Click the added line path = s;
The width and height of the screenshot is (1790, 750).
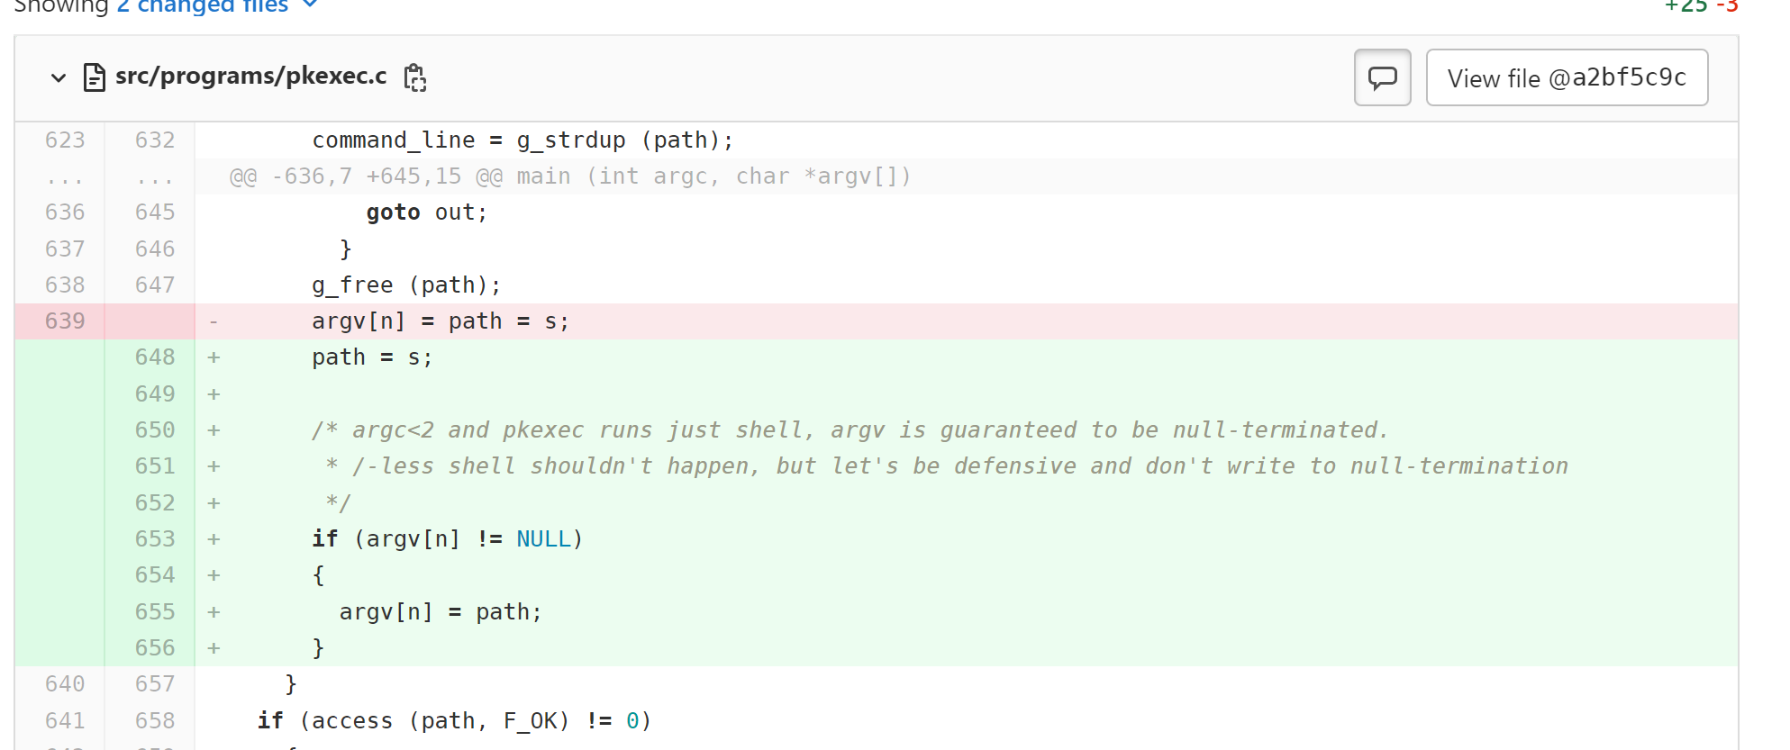(371, 357)
